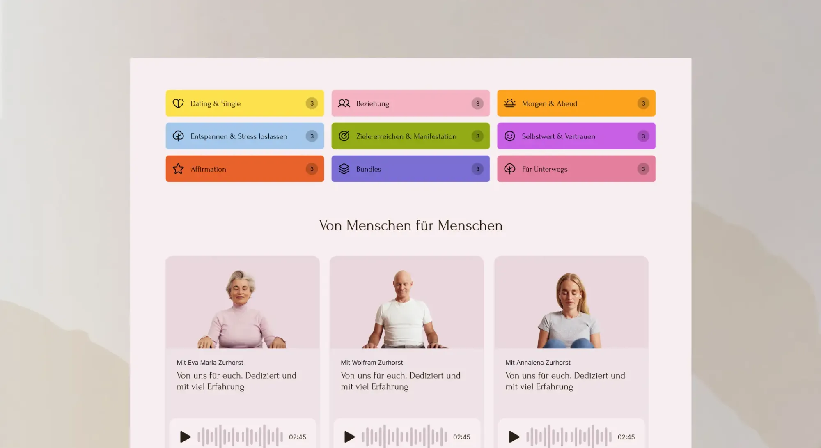The width and height of the screenshot is (821, 448).
Task: Open the Morgen & Abend category
Action: click(576, 103)
